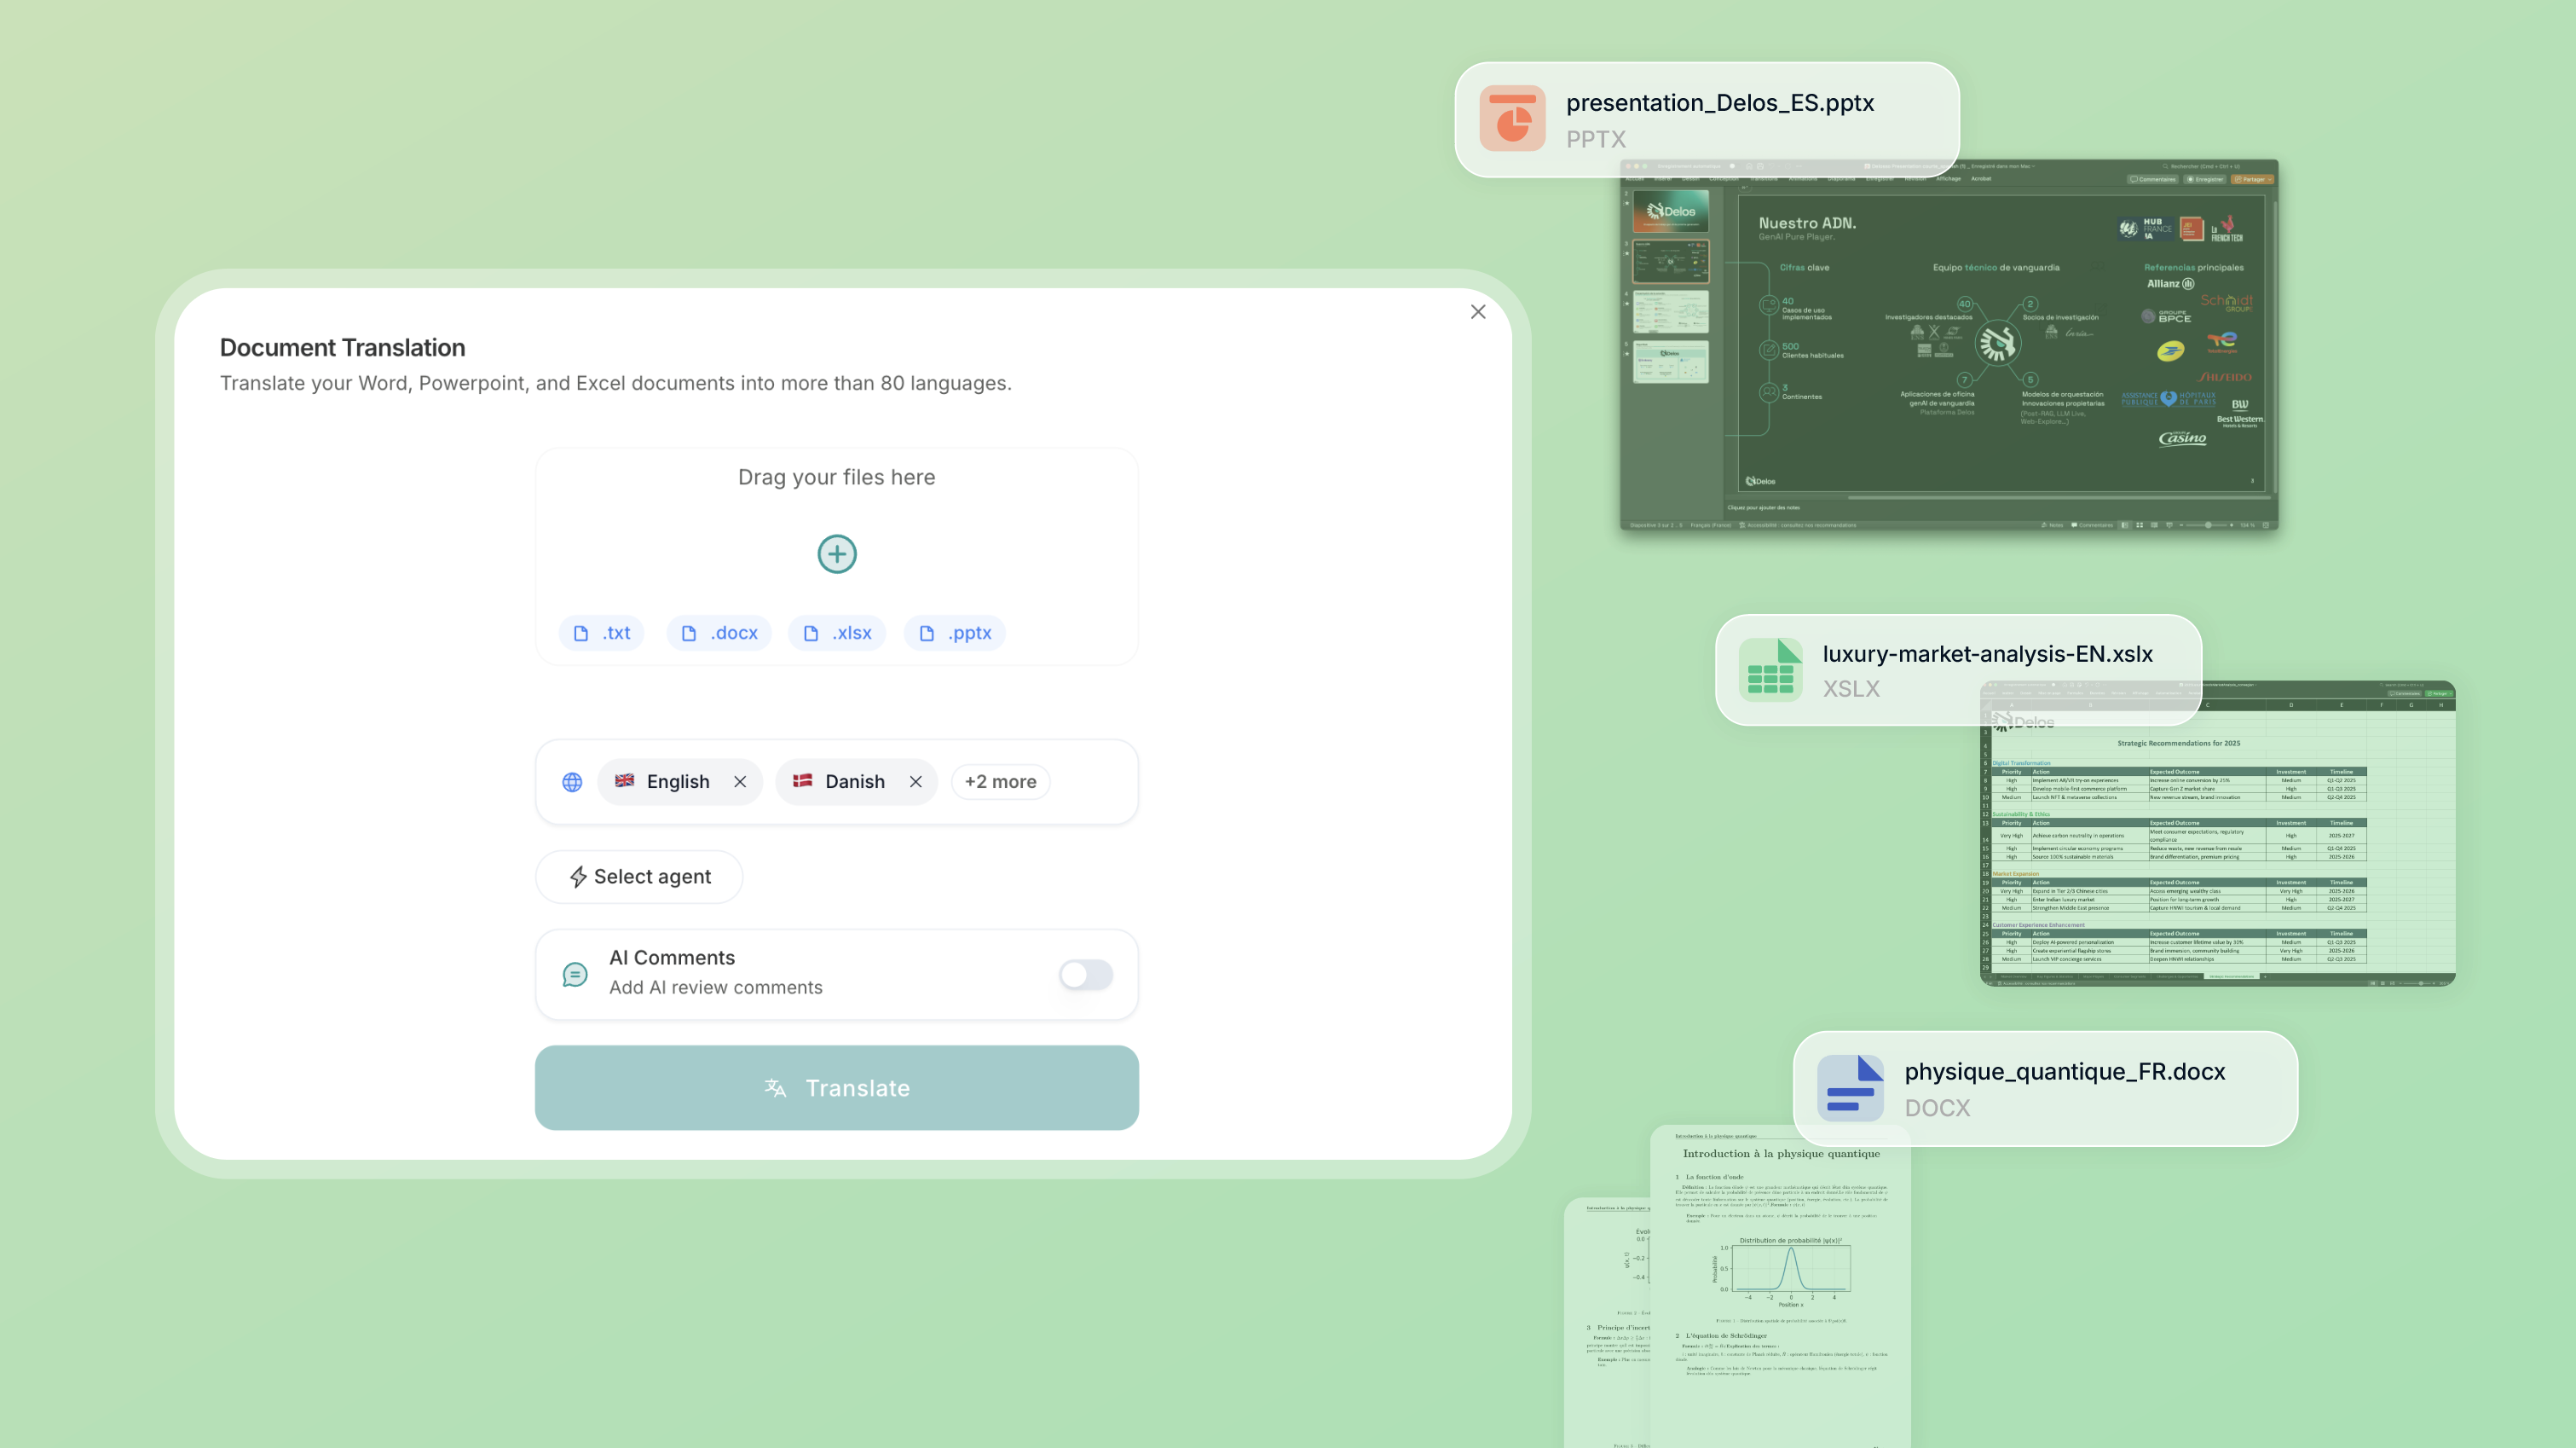
Task: Close the Document Translation dialog
Action: 1478,311
